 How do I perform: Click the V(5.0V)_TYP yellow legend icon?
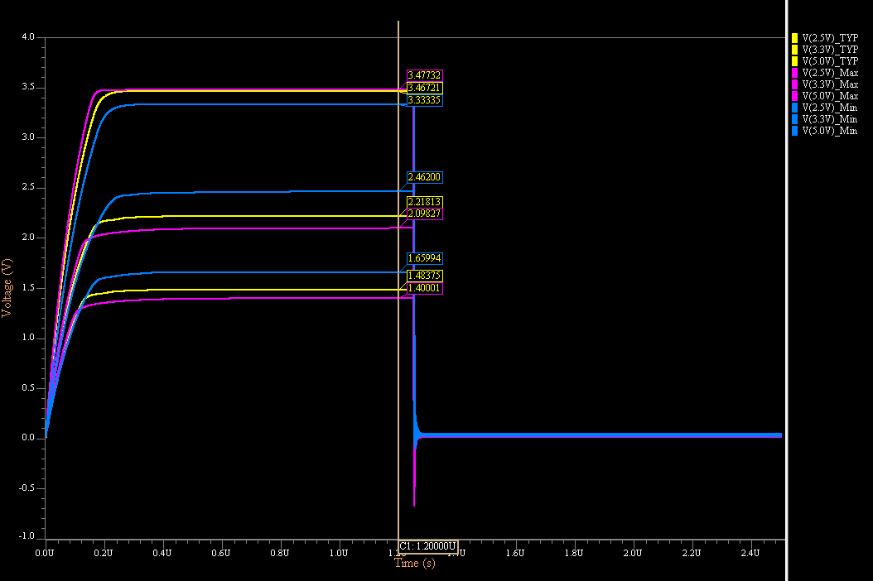(793, 60)
